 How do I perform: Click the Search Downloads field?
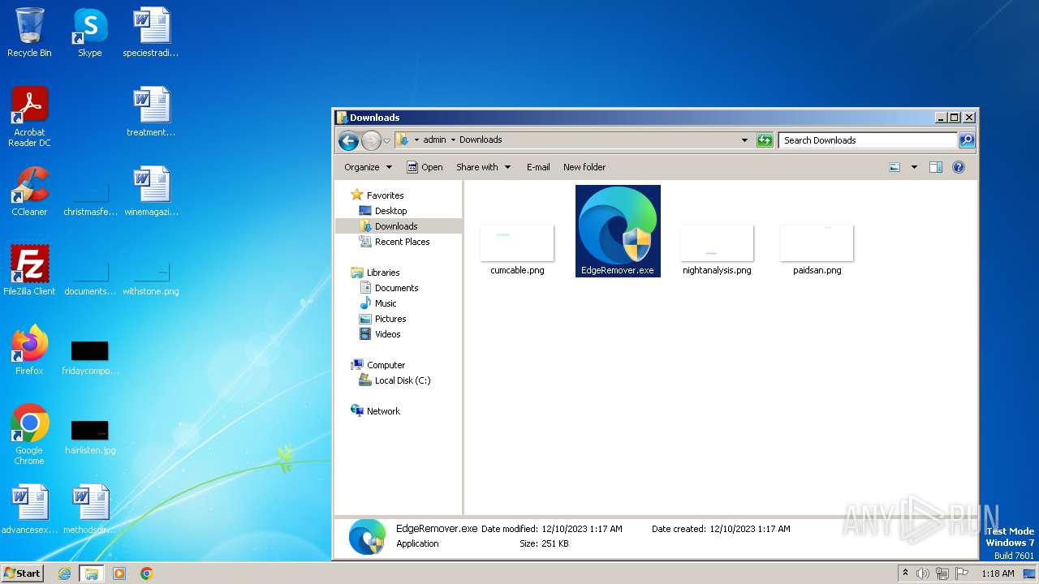(x=867, y=140)
